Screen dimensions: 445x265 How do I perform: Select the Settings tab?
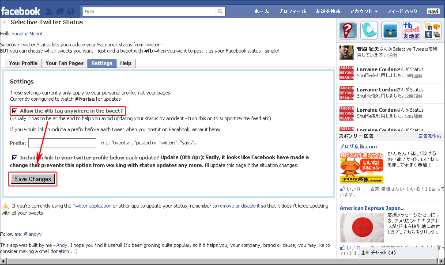(102, 63)
